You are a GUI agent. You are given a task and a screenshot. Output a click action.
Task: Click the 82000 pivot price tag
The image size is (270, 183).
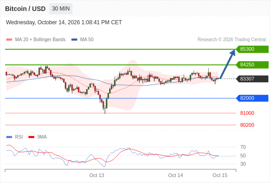click(x=252, y=98)
